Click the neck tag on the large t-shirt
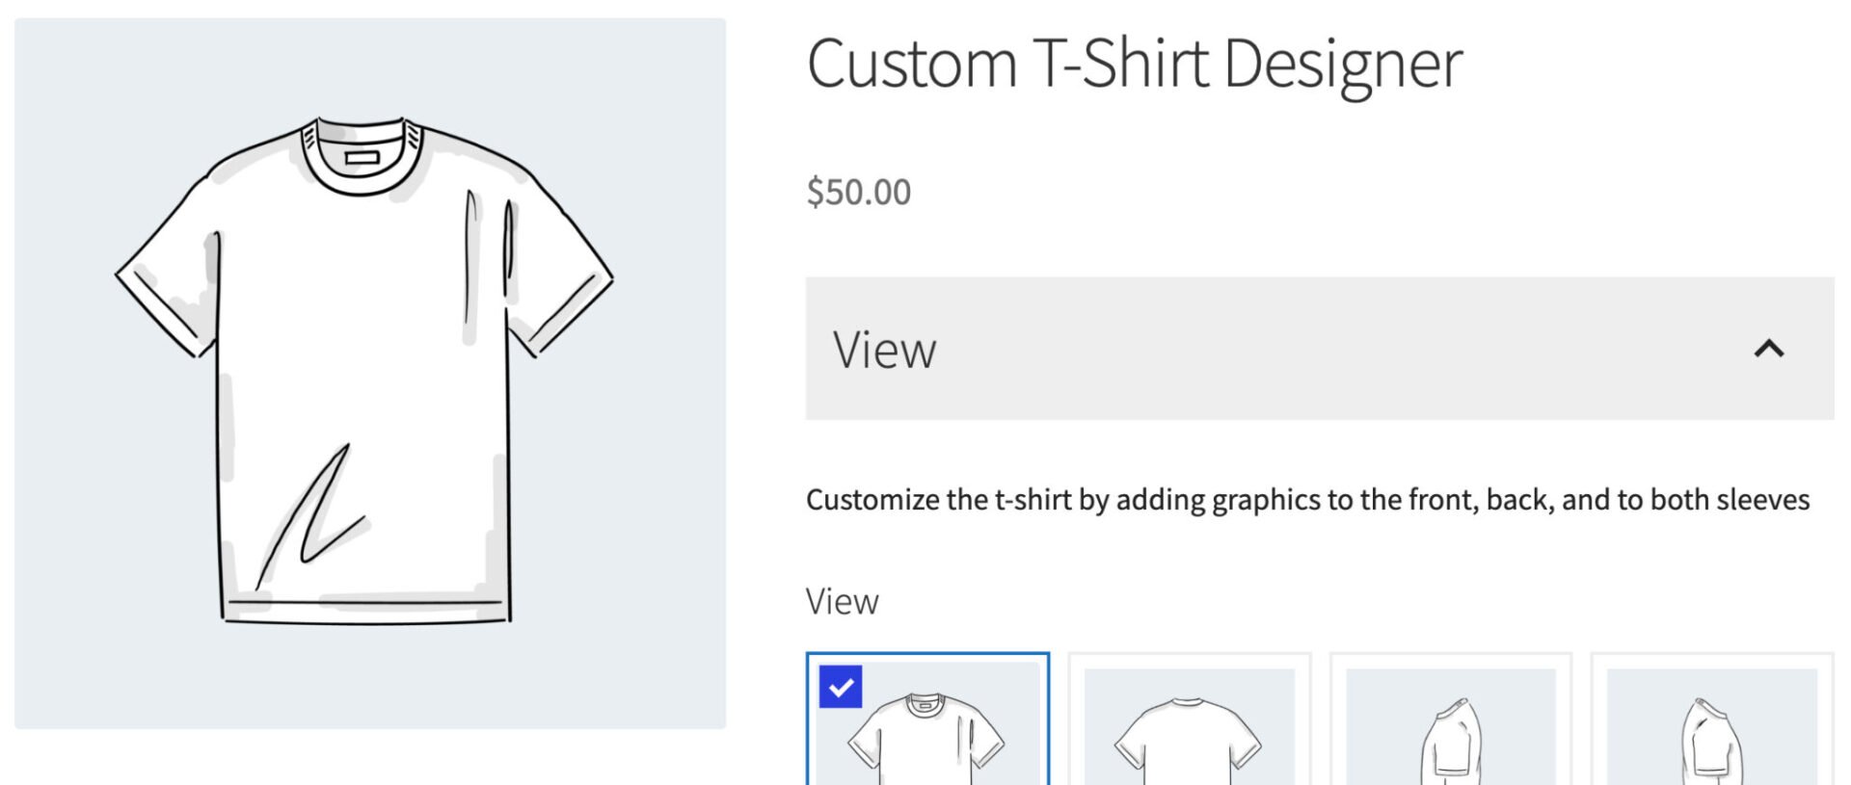 (362, 157)
